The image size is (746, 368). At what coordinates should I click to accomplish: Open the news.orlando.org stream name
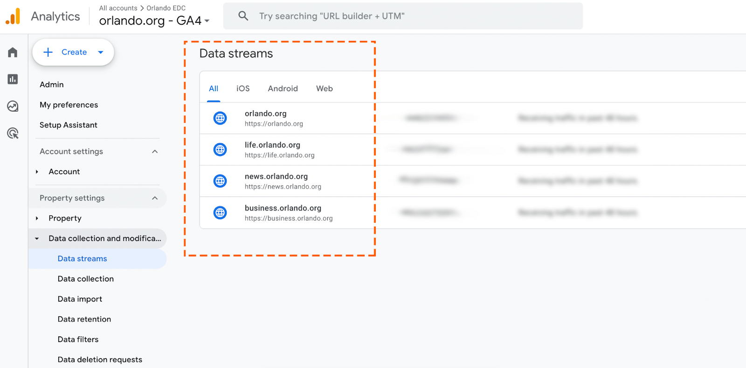[x=276, y=176]
